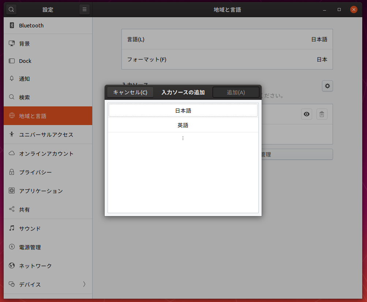This screenshot has height=302, width=367.
Task: Click the Dock sidebar icon
Action: coord(12,61)
